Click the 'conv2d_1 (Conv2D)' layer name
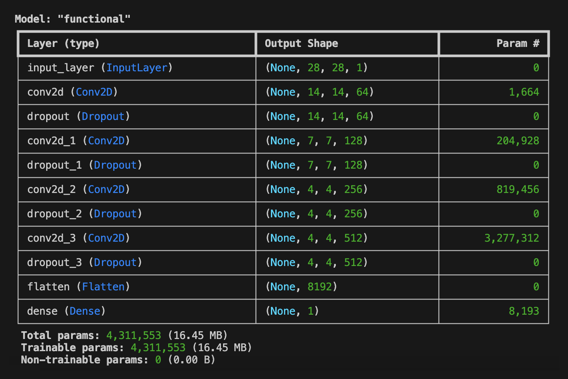Image resolution: width=568 pixels, height=379 pixels. click(x=78, y=141)
